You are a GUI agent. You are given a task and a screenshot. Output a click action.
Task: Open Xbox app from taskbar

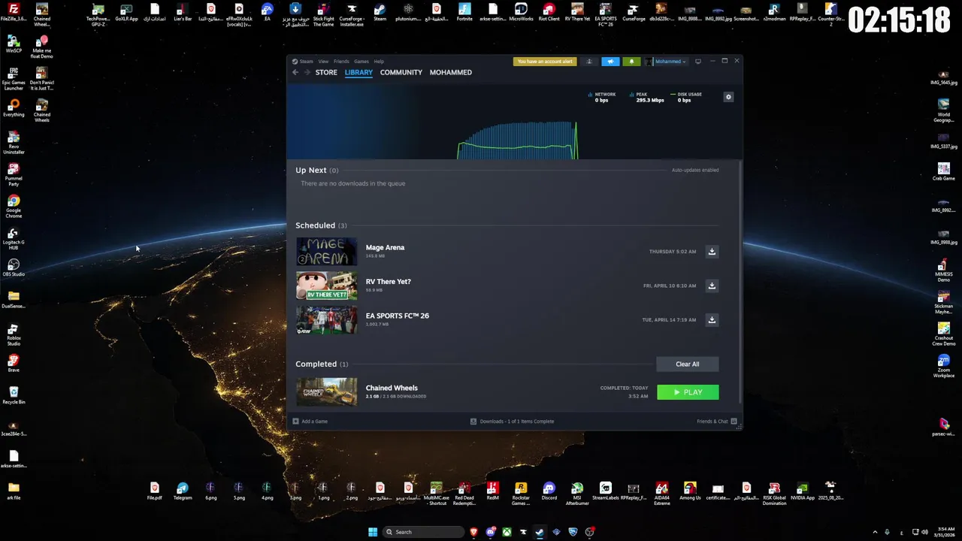pyautogui.click(x=507, y=532)
